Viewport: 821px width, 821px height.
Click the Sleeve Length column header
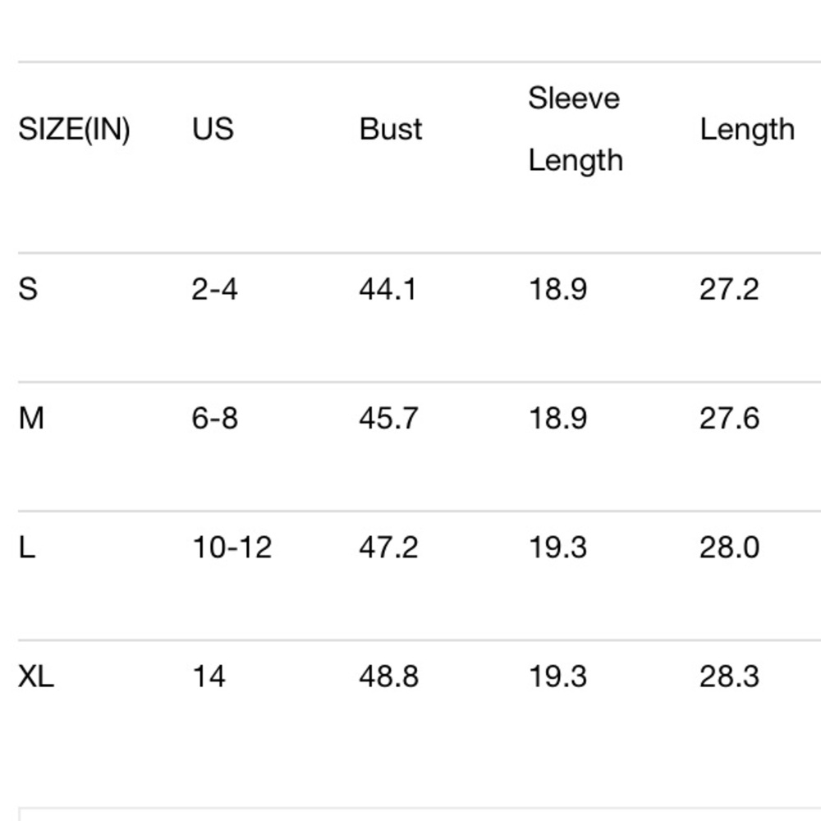click(575, 129)
